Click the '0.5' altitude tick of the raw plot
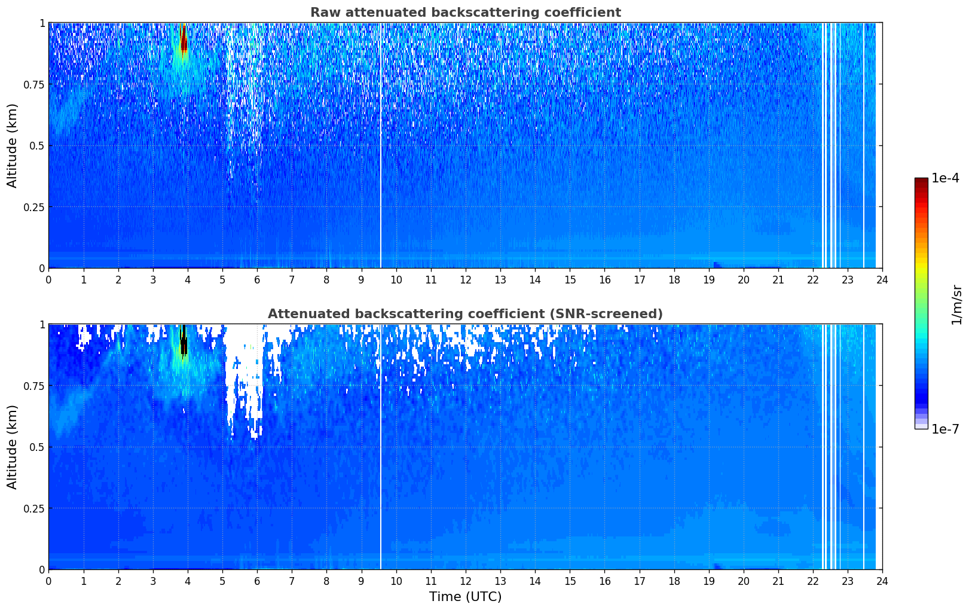 pos(37,146)
